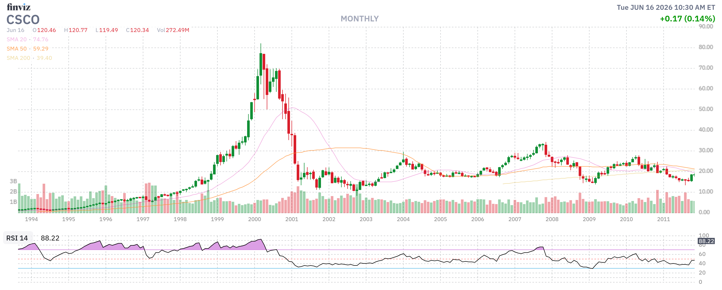Viewport: 722px width, 290px height.
Task: Click the 40 RSI axis label
Action: (702, 263)
